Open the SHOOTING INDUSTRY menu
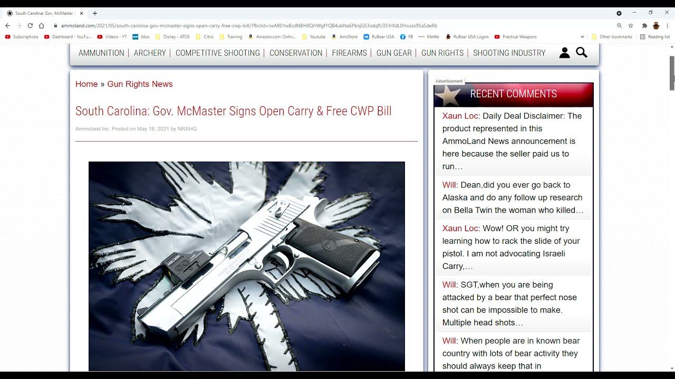 509,53
